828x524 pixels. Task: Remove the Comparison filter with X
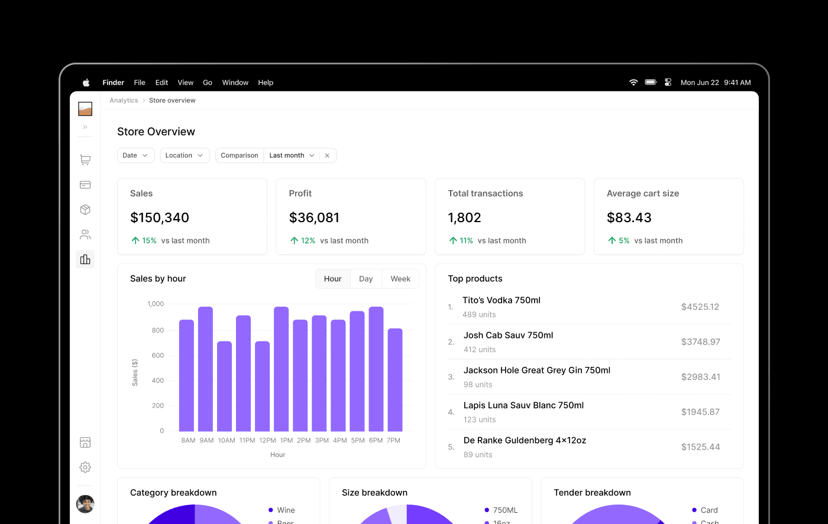point(327,155)
